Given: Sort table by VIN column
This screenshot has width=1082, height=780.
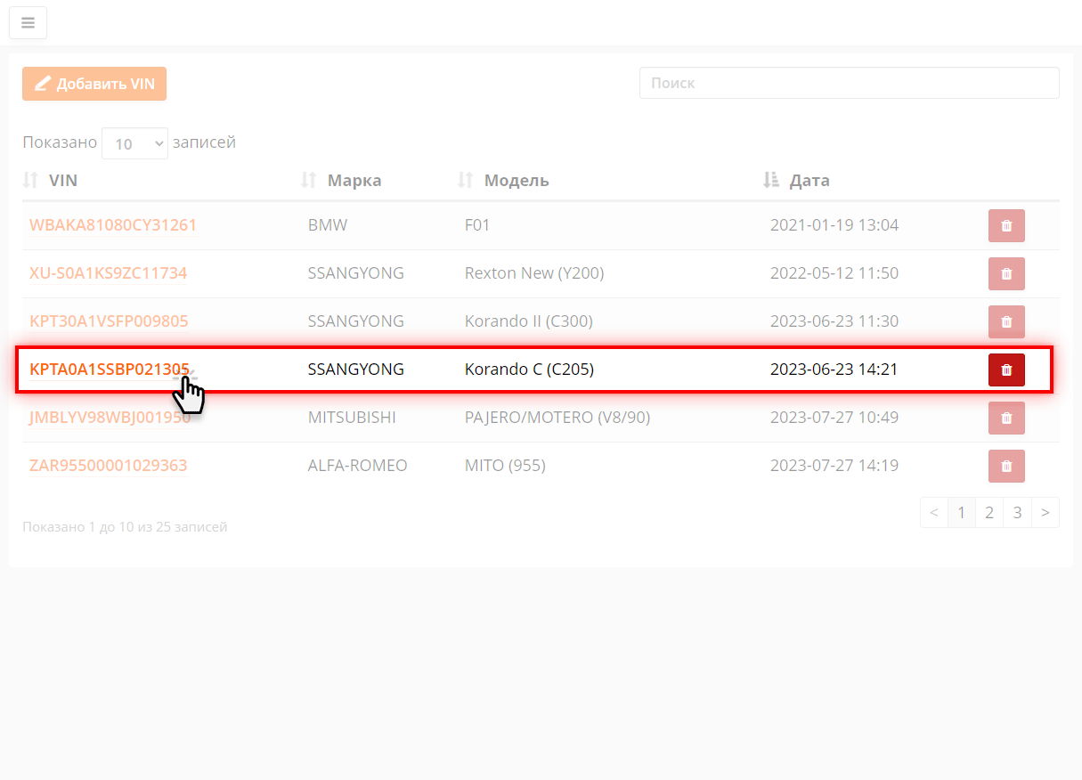Looking at the screenshot, I should (62, 181).
